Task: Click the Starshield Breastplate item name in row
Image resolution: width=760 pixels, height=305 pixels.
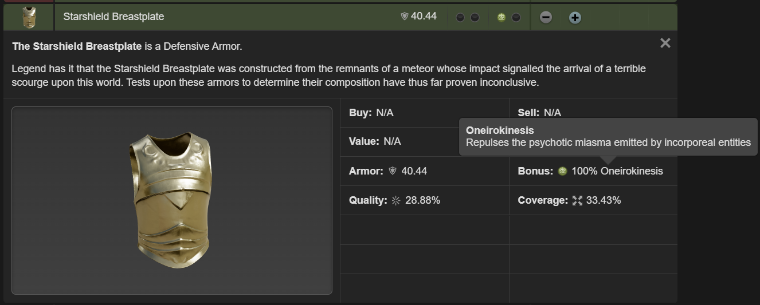Action: tap(113, 17)
